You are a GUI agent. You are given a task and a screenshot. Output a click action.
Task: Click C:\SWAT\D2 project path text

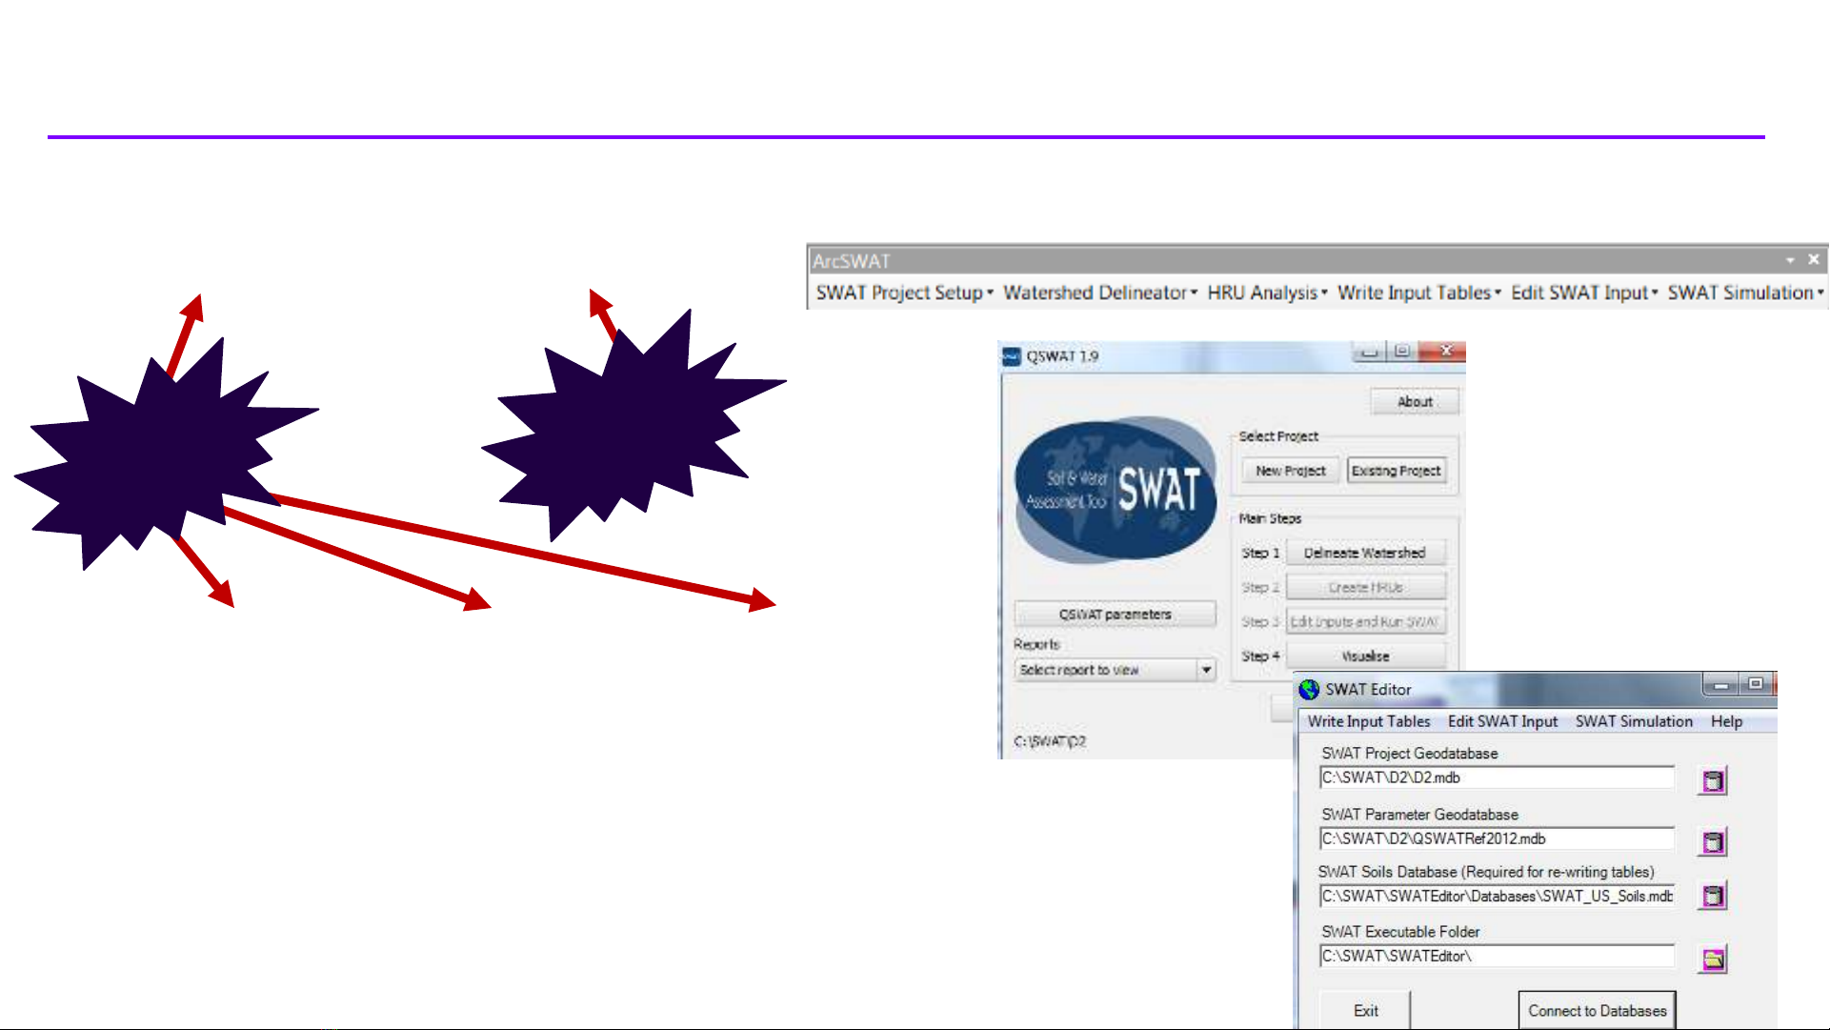[x=1050, y=741]
